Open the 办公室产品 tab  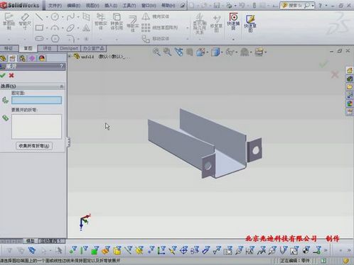click(94, 48)
